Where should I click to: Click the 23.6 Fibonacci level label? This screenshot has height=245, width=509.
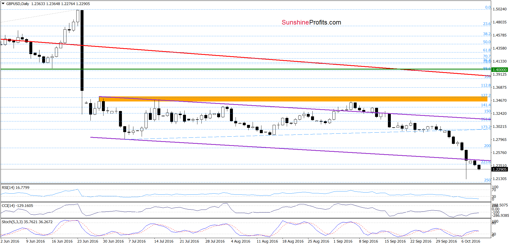point(487,24)
